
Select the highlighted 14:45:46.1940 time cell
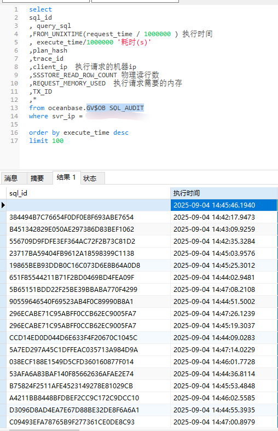pyautogui.click(x=224, y=205)
